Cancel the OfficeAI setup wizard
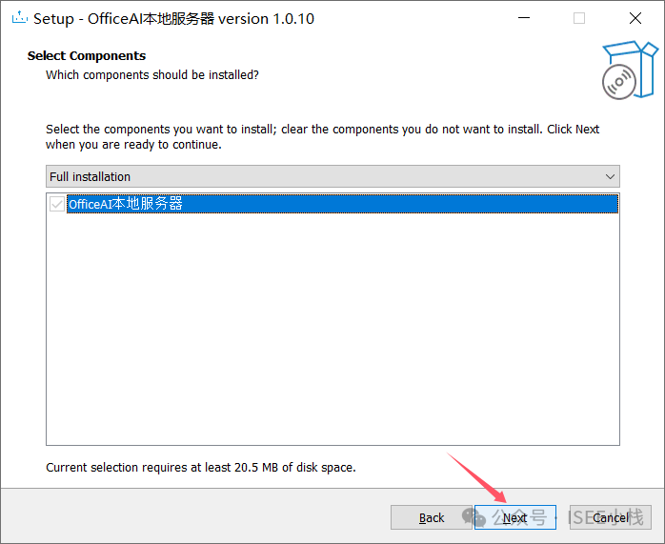The height and width of the screenshot is (544, 665). pyautogui.click(x=611, y=517)
